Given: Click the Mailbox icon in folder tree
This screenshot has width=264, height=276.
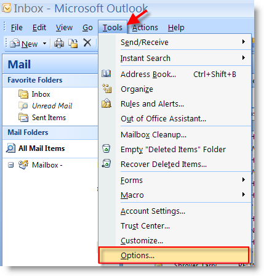Looking at the screenshot, I should [x=23, y=164].
